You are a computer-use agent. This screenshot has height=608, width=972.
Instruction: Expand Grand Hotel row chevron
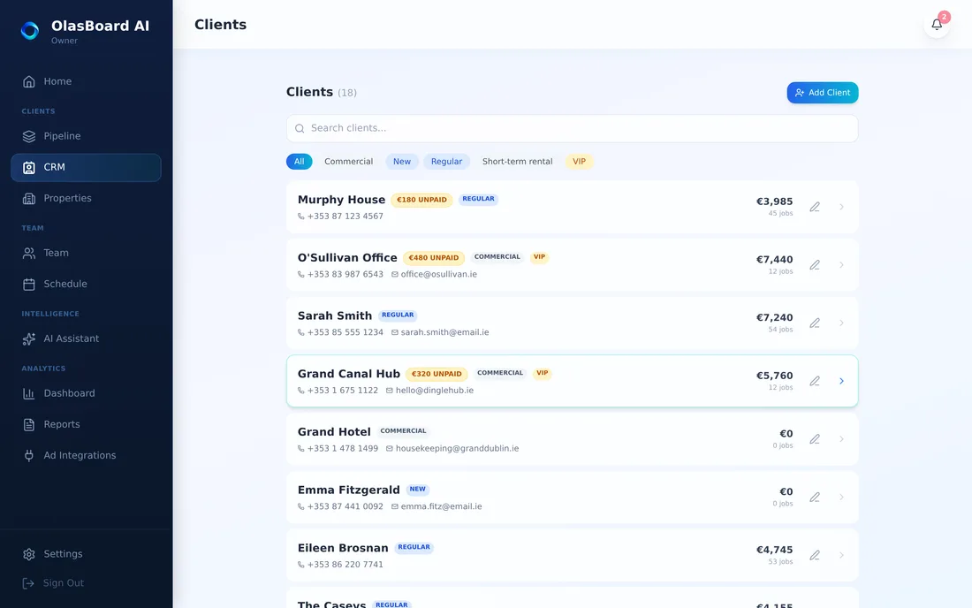[x=841, y=439]
